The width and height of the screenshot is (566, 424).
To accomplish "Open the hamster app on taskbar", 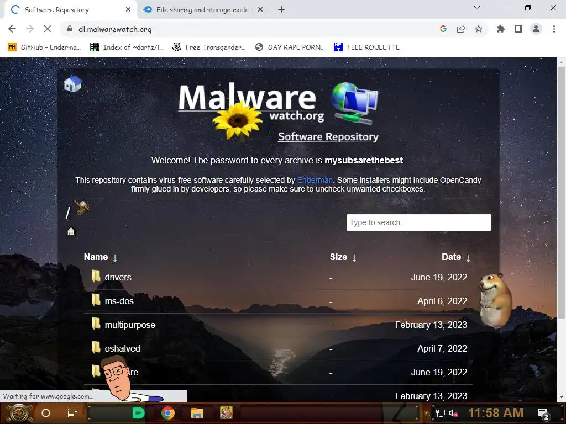I will [226, 413].
